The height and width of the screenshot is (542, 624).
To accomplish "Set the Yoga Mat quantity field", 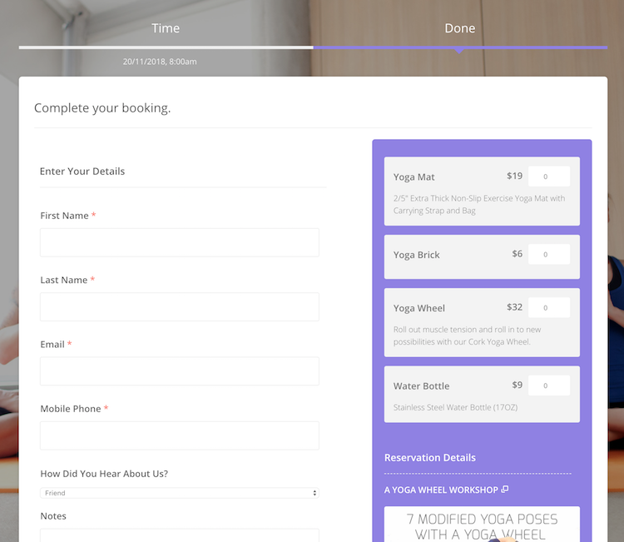I will 549,177.
